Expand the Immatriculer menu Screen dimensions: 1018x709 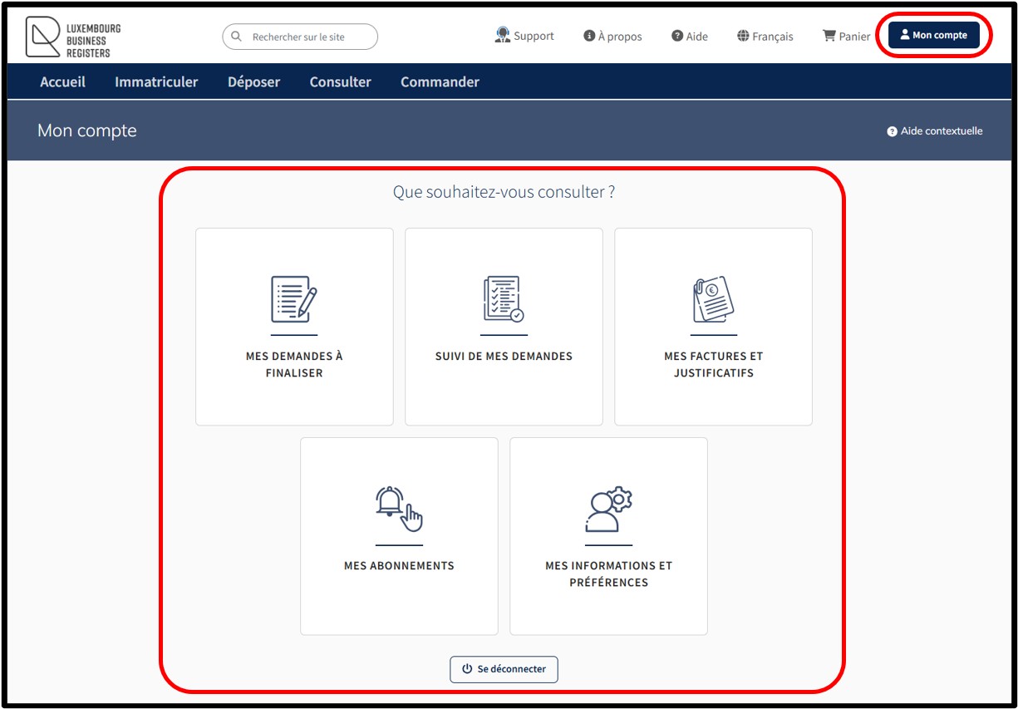pyautogui.click(x=156, y=81)
